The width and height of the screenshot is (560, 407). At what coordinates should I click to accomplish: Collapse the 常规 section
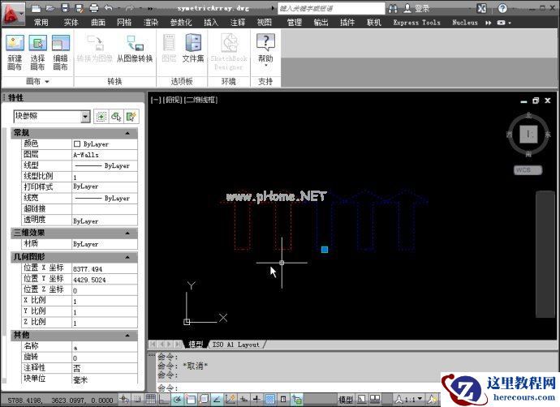click(127, 133)
